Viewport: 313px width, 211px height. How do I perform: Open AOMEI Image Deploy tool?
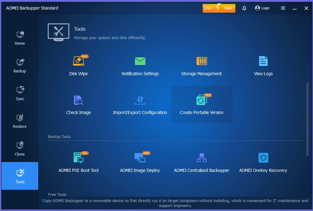140,162
